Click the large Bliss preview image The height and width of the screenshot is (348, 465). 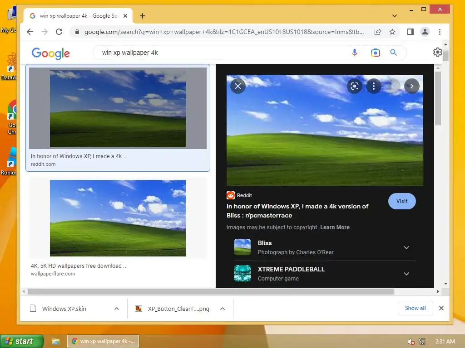tap(325, 130)
